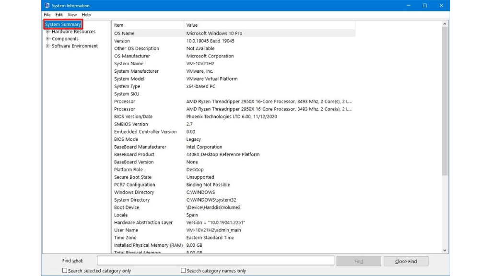This screenshot has height=276, width=491.
Task: Click the Close Find button
Action: click(406, 261)
